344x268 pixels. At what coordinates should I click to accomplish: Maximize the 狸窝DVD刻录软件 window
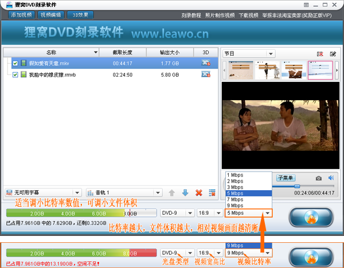pyautogui.click(x=325, y=5)
